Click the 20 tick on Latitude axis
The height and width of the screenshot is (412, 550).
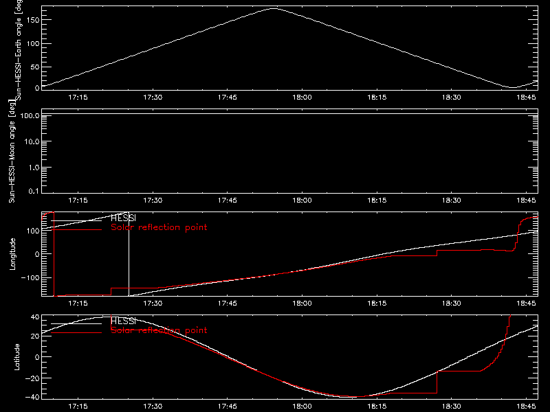pos(35,336)
